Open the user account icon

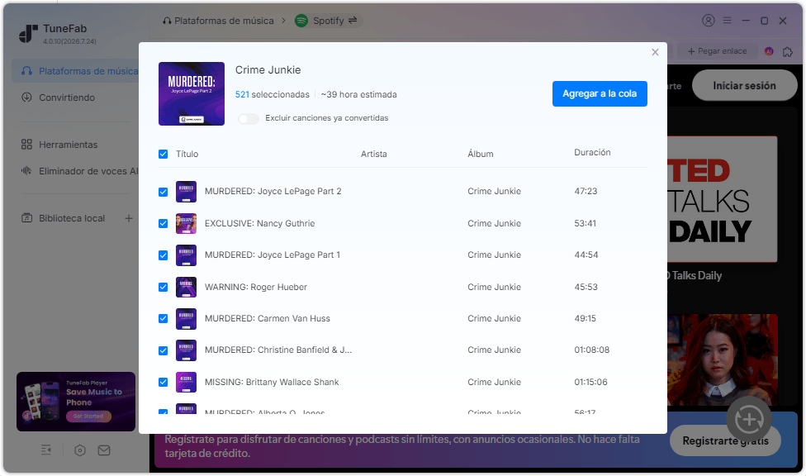tap(709, 21)
